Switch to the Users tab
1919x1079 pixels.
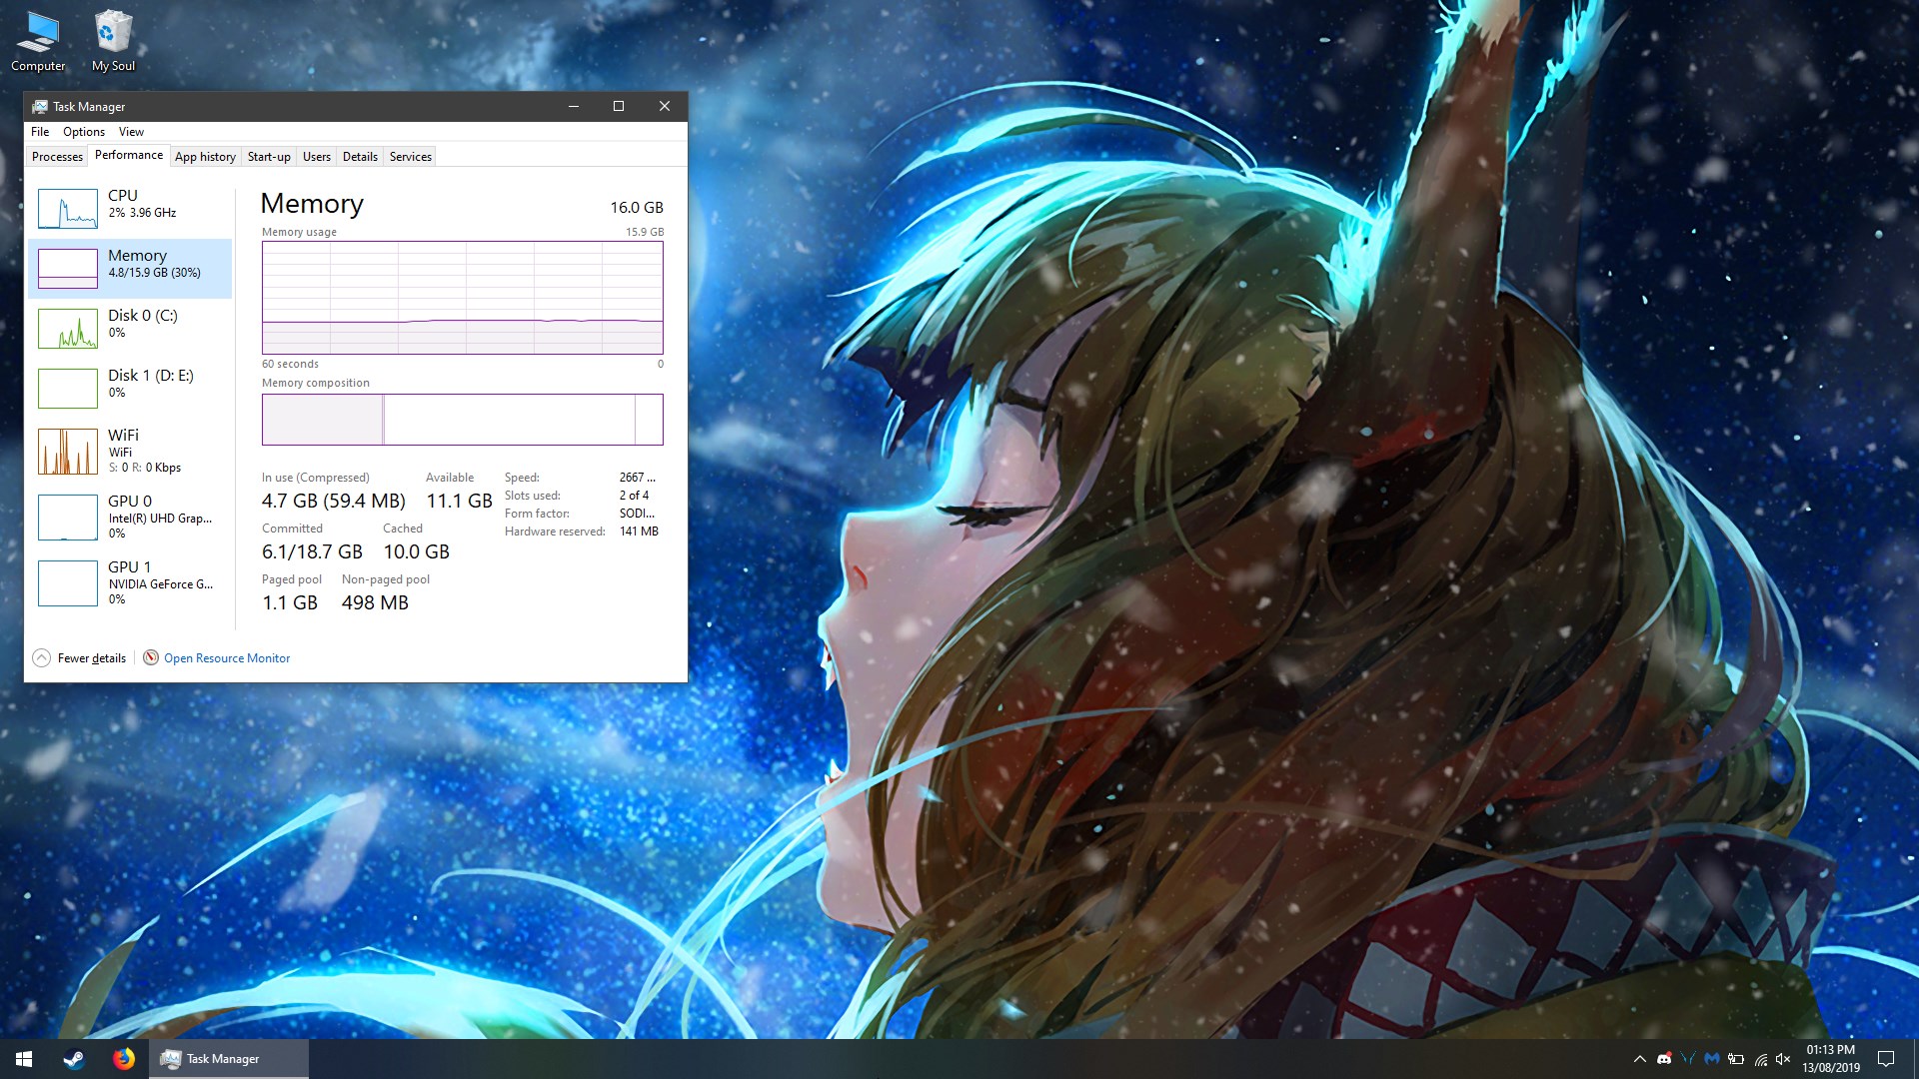pos(317,157)
